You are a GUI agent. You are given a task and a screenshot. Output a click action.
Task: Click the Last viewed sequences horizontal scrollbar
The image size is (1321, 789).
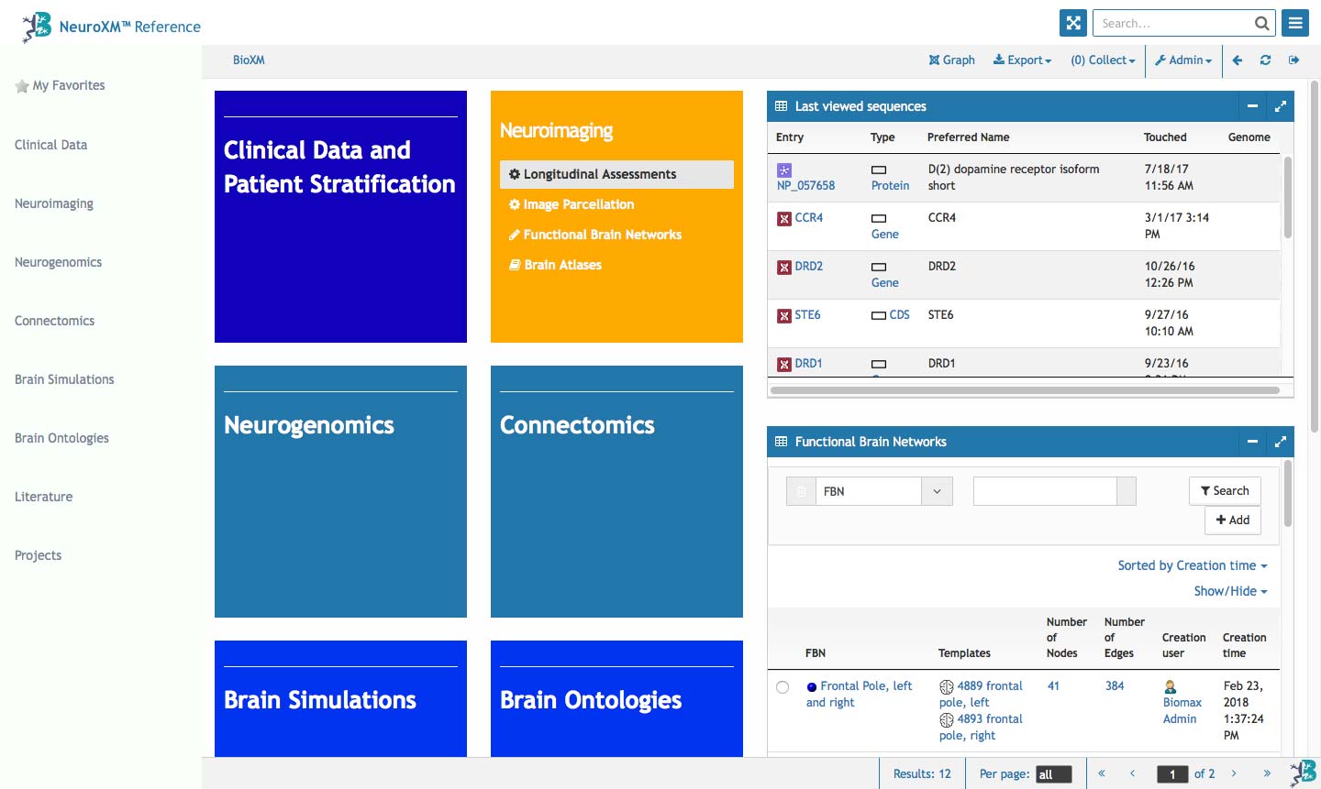coord(1025,390)
